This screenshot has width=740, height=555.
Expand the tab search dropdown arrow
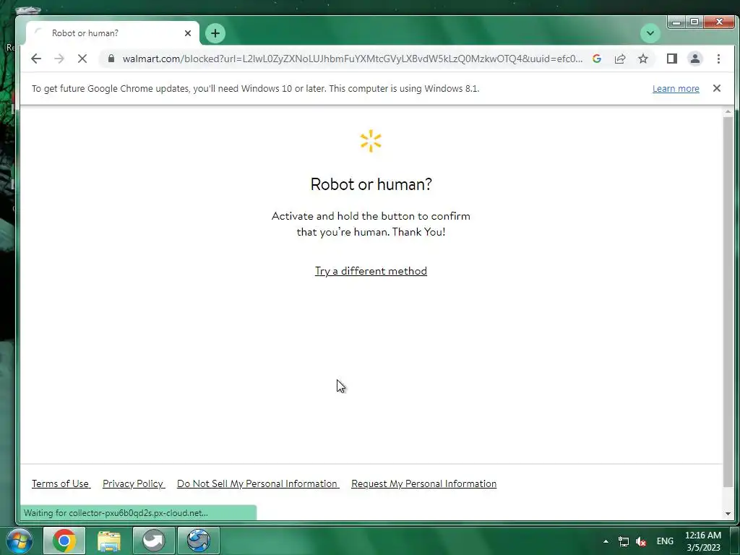pyautogui.click(x=650, y=33)
